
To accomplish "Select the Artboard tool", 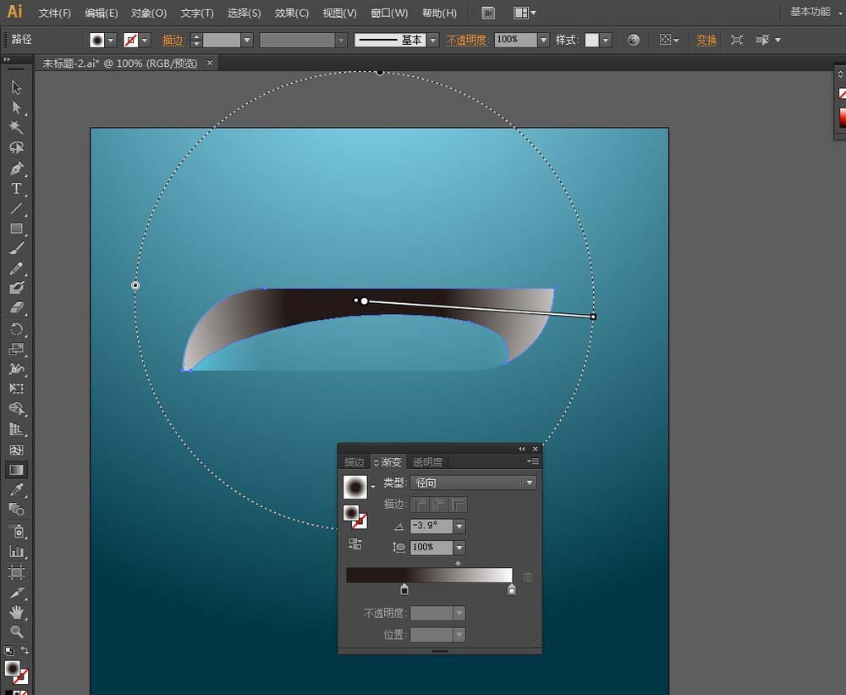I will pos(16,572).
